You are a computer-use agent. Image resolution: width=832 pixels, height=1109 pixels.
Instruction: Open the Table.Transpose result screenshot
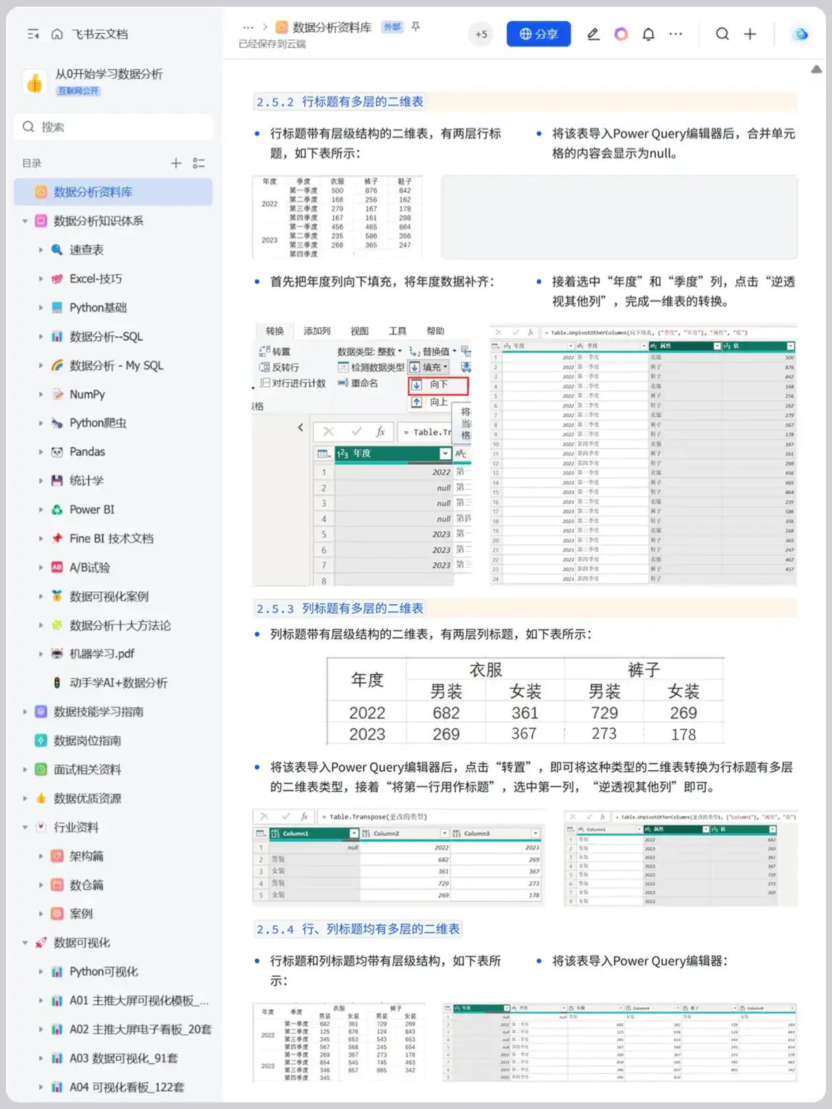(398, 857)
